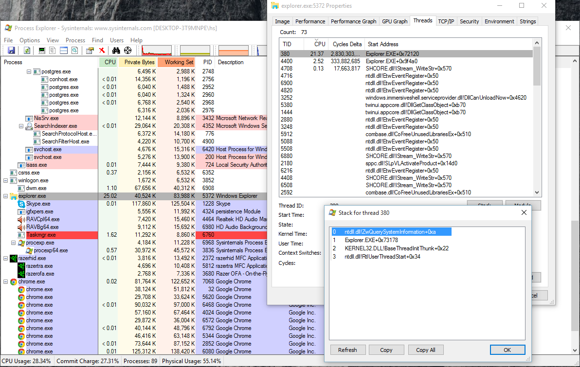Viewport: 580px width, 367px height.
Task: Sort threads by Cycles Delta column header
Action: (x=346, y=44)
